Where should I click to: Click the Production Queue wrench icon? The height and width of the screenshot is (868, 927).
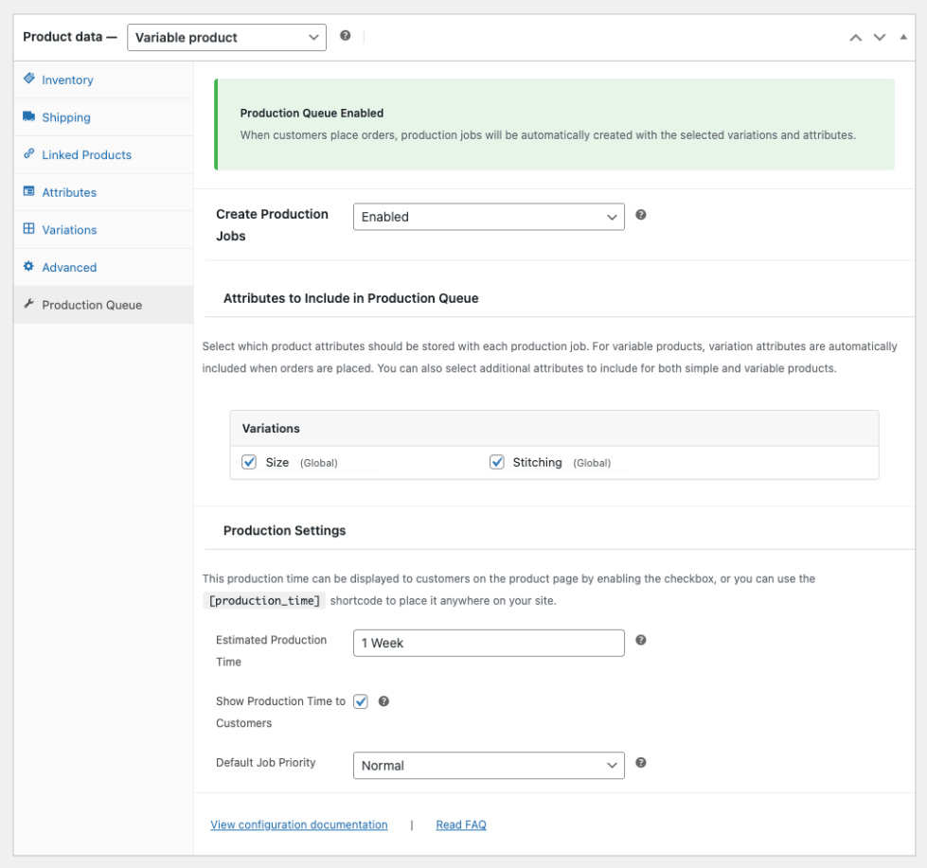(28, 305)
